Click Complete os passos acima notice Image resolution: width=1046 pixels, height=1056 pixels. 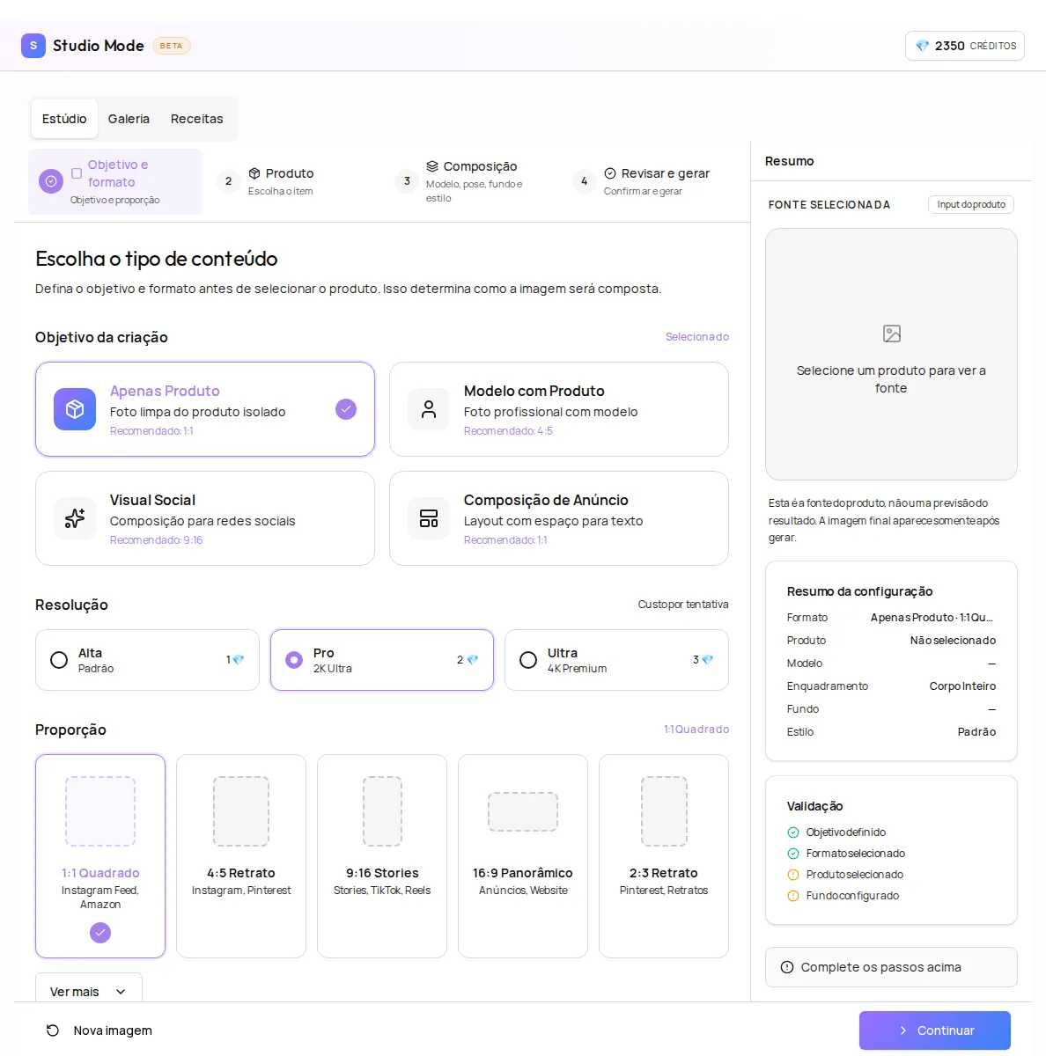tap(891, 967)
